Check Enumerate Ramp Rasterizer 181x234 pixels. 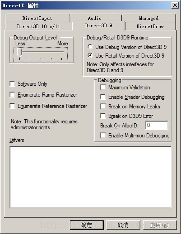[x=12, y=95]
